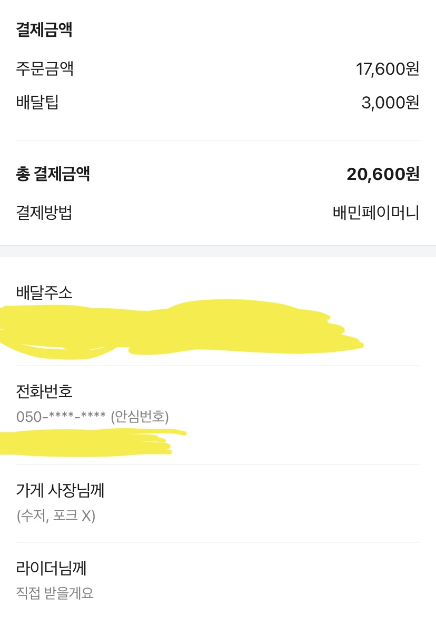
Task: Click the 결제방법 label
Action: pyautogui.click(x=44, y=213)
